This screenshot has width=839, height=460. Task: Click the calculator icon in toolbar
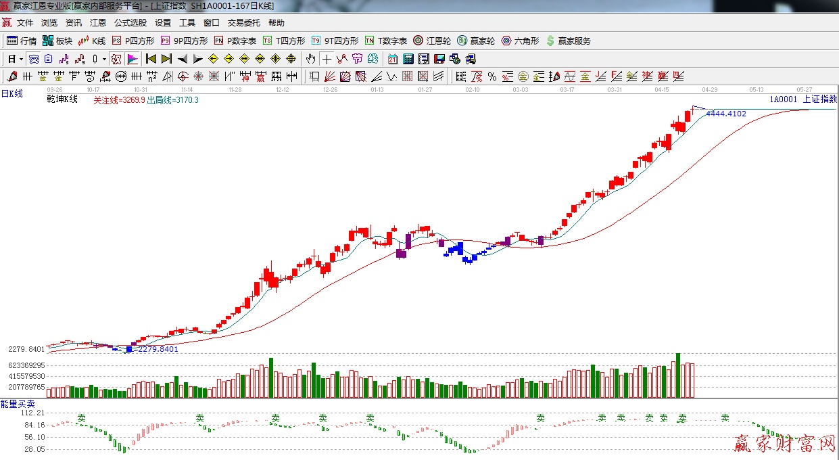click(408, 59)
